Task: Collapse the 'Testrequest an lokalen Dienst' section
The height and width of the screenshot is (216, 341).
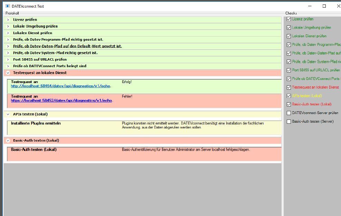Action: [8, 73]
